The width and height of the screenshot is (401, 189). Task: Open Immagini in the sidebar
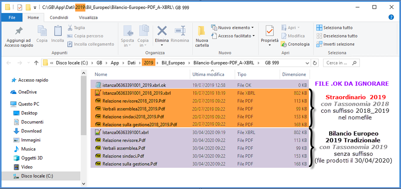27,140
